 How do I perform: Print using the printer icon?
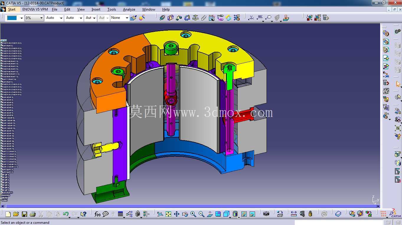33,214
